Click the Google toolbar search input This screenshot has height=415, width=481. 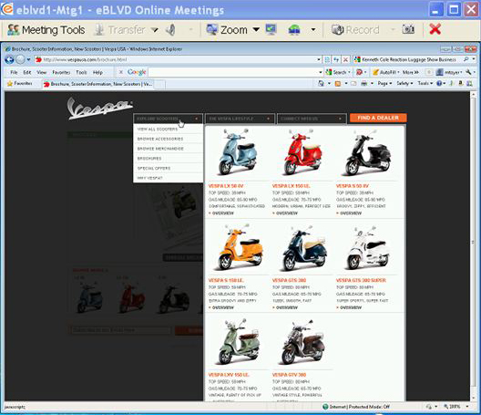234,72
